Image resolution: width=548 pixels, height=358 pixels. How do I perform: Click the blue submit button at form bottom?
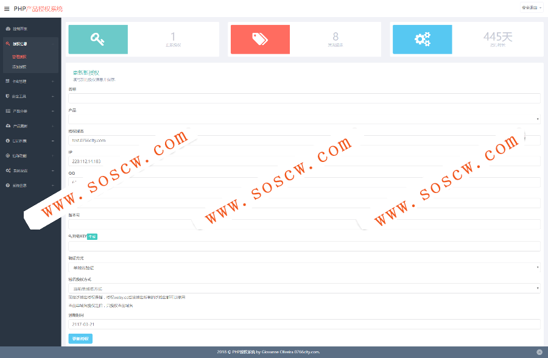pos(80,339)
